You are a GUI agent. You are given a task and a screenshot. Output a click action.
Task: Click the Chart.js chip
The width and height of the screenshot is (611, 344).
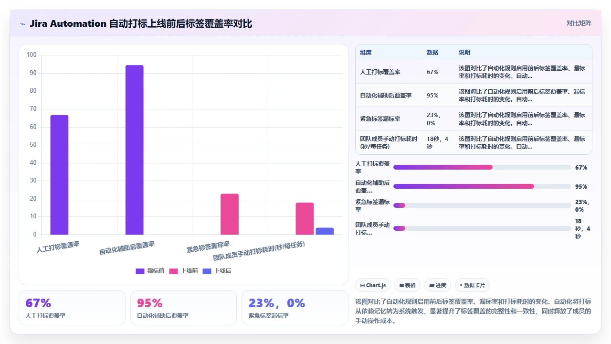point(373,285)
